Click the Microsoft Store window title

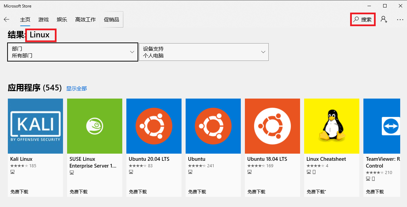18,6
